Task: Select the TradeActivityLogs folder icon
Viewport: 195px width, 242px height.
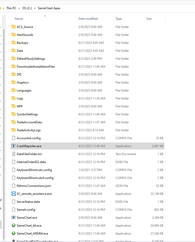Action: pos(14,130)
